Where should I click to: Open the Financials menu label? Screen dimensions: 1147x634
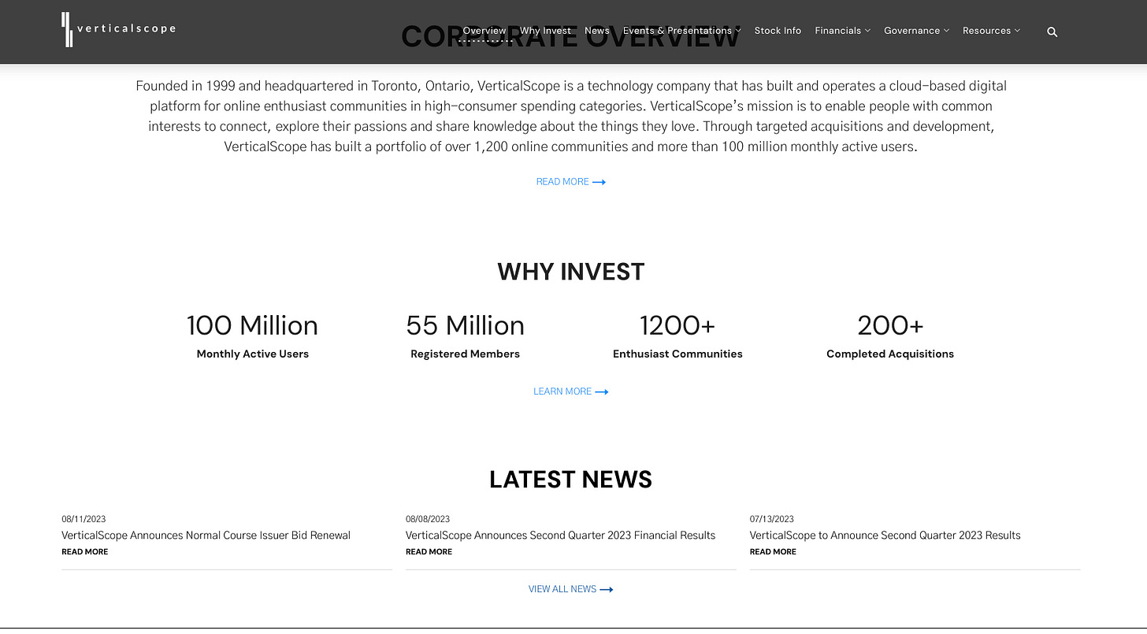pos(838,31)
